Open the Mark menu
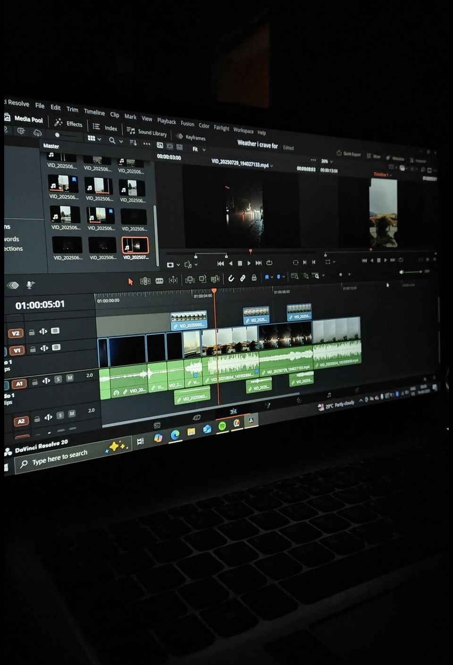The image size is (453, 665). point(130,116)
